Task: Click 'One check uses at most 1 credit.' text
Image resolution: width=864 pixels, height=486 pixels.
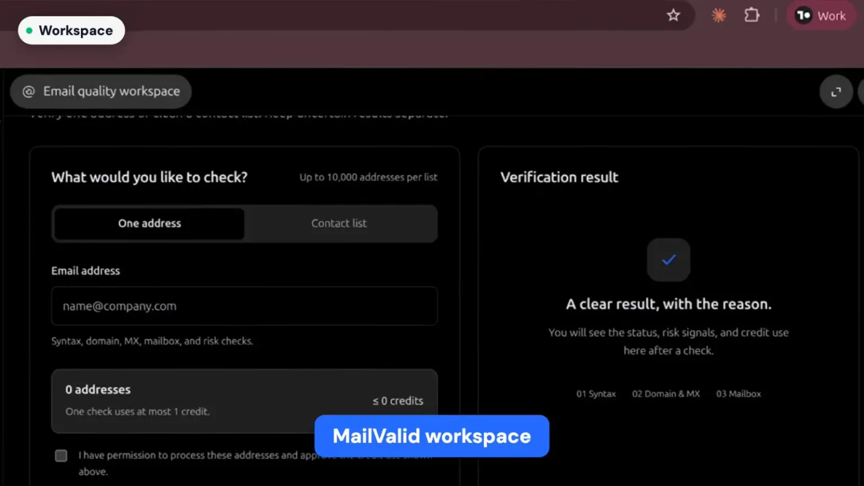Action: click(138, 412)
